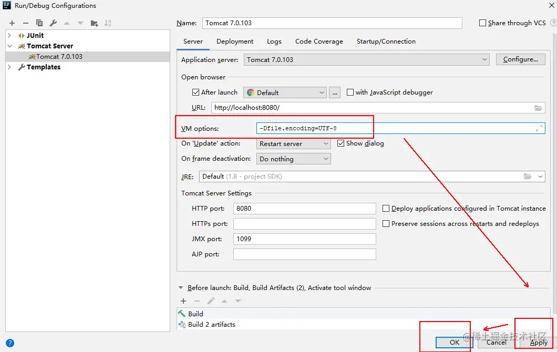Move configuration up arrow in left toolbar
557x352 pixels.
coord(66,23)
